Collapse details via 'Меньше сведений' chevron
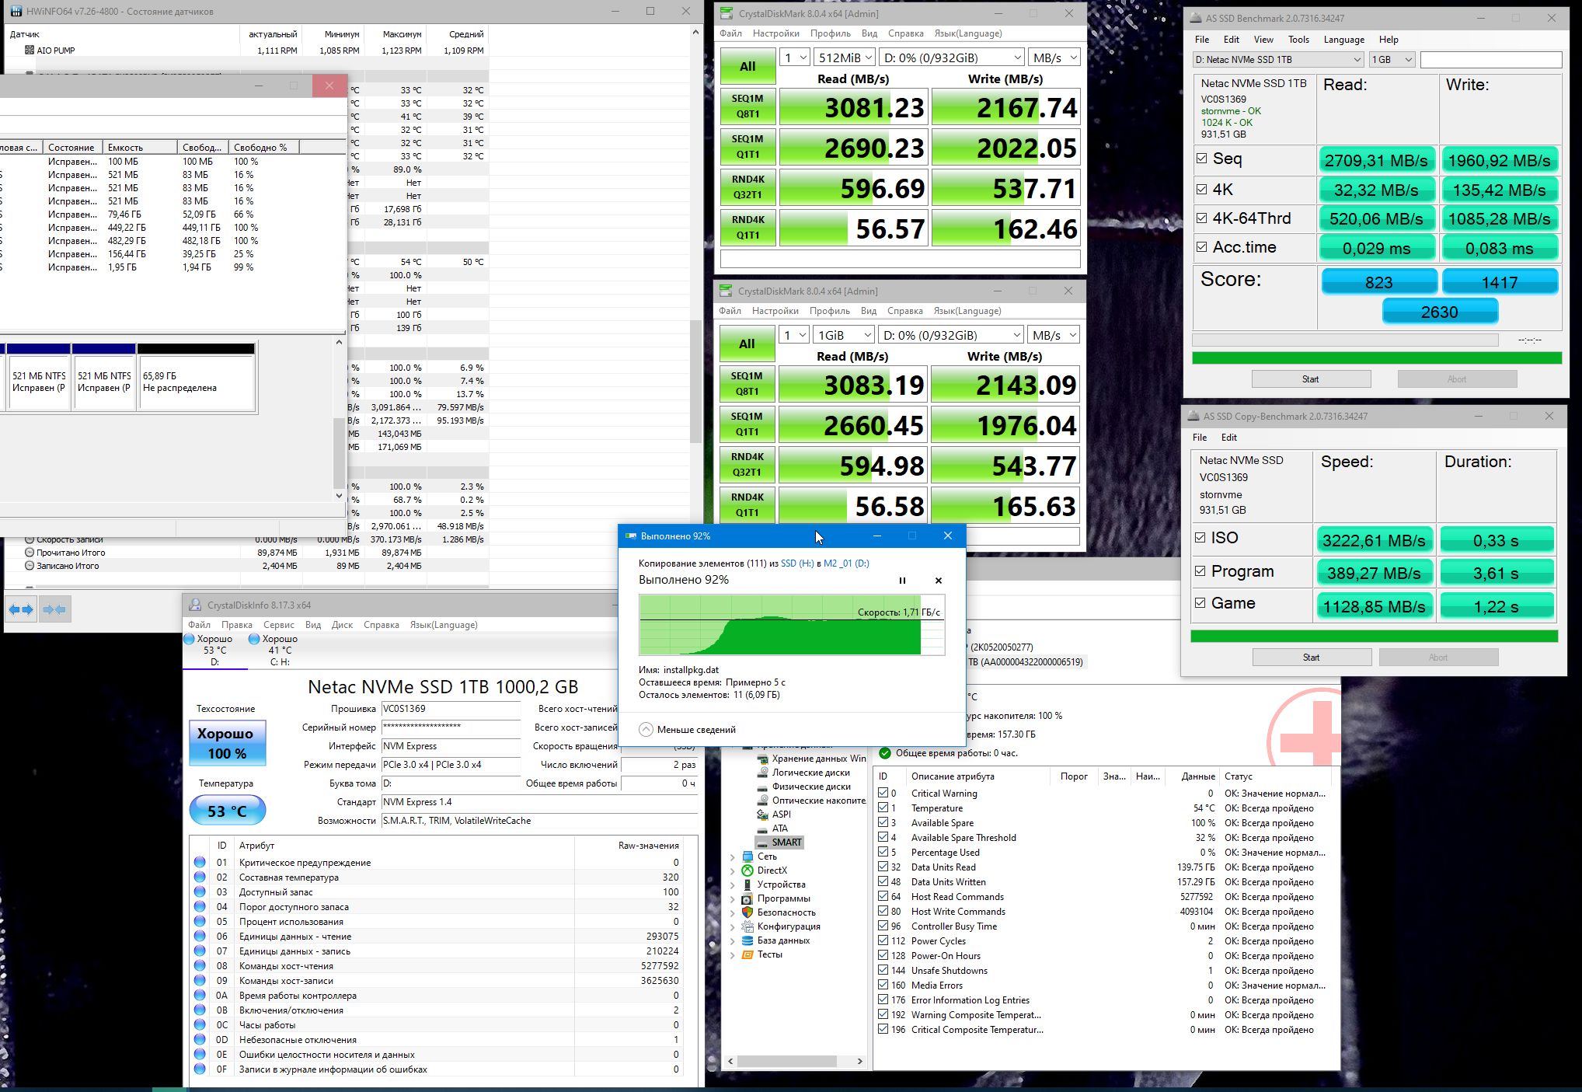 tap(646, 730)
